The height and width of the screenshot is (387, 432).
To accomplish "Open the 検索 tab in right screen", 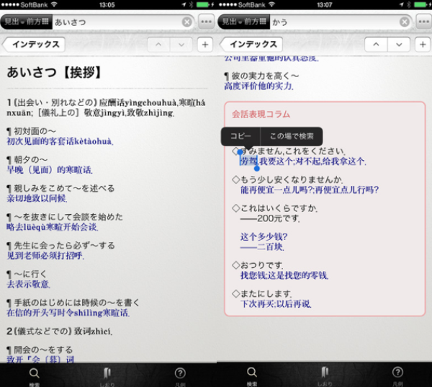I will (252, 376).
